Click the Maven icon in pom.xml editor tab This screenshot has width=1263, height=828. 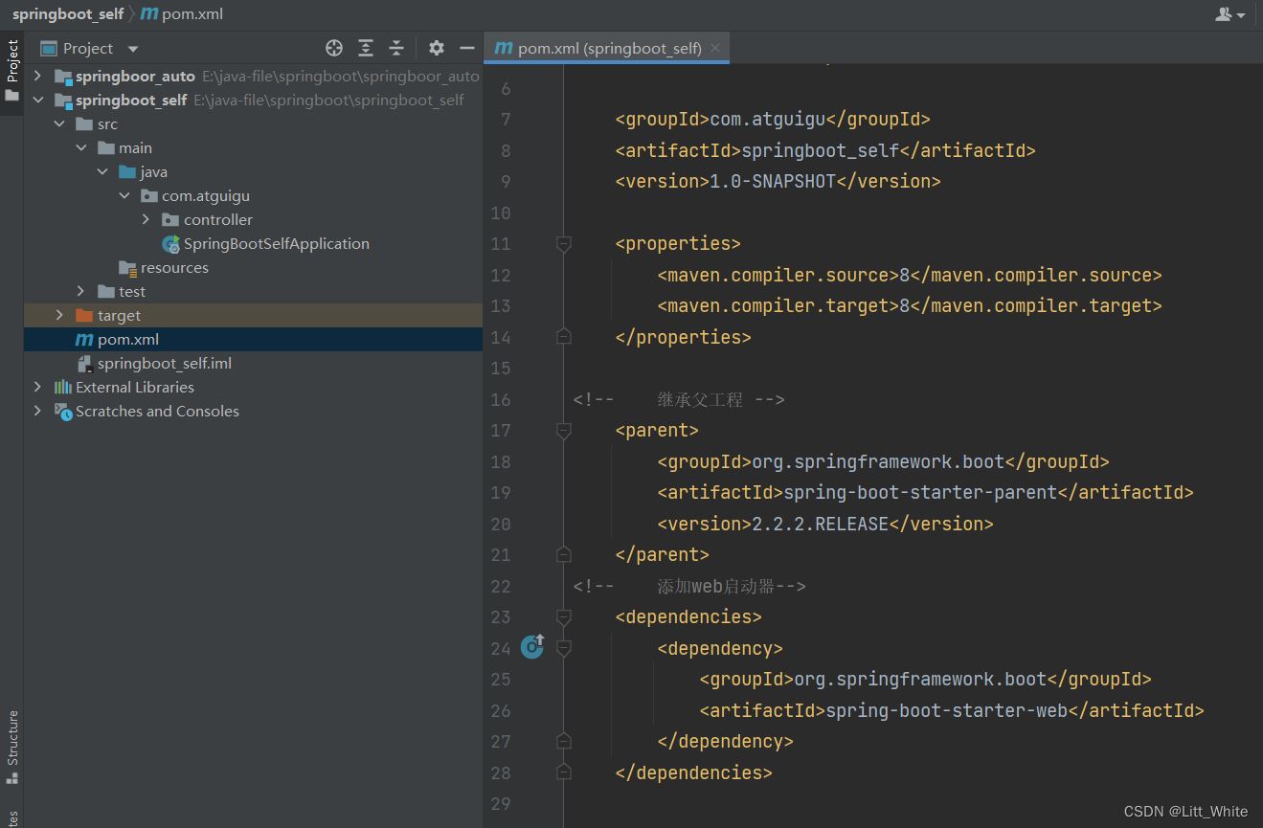(x=503, y=48)
